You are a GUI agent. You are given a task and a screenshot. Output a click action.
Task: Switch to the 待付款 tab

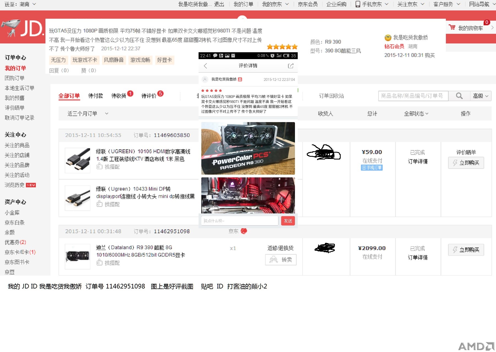(x=95, y=96)
